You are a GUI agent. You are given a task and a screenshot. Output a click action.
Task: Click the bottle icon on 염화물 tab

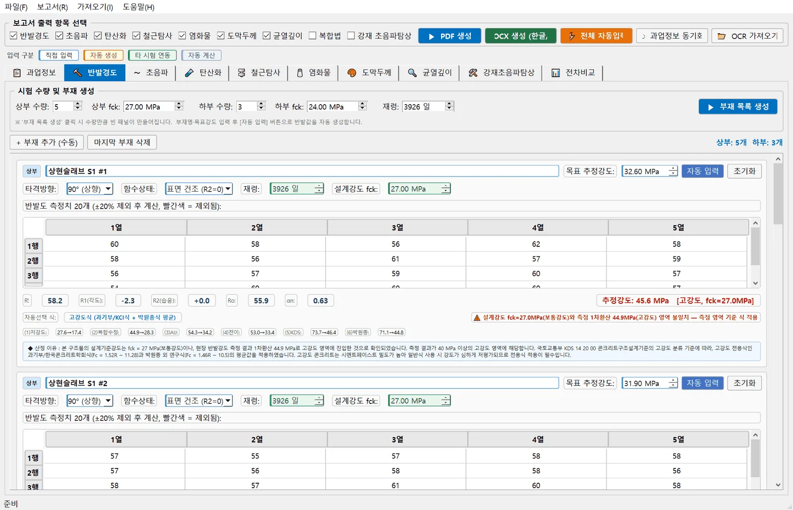point(300,73)
